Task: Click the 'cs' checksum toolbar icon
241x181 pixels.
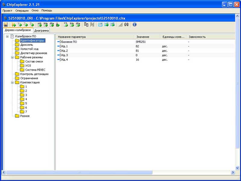Action: pos(66,24)
